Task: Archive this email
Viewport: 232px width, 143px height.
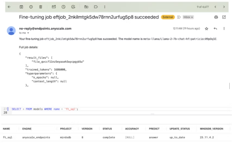Action: 21,7
